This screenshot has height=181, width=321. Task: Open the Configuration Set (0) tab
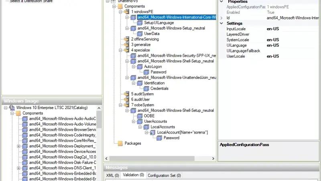(x=164, y=175)
